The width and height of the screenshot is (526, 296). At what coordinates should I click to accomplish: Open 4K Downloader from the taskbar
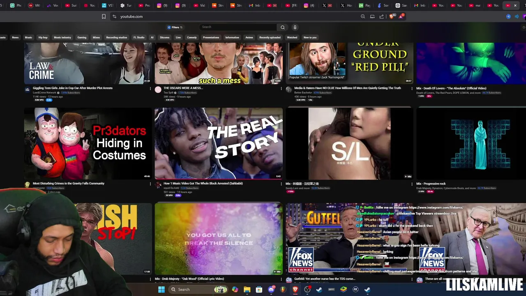tap(355, 289)
